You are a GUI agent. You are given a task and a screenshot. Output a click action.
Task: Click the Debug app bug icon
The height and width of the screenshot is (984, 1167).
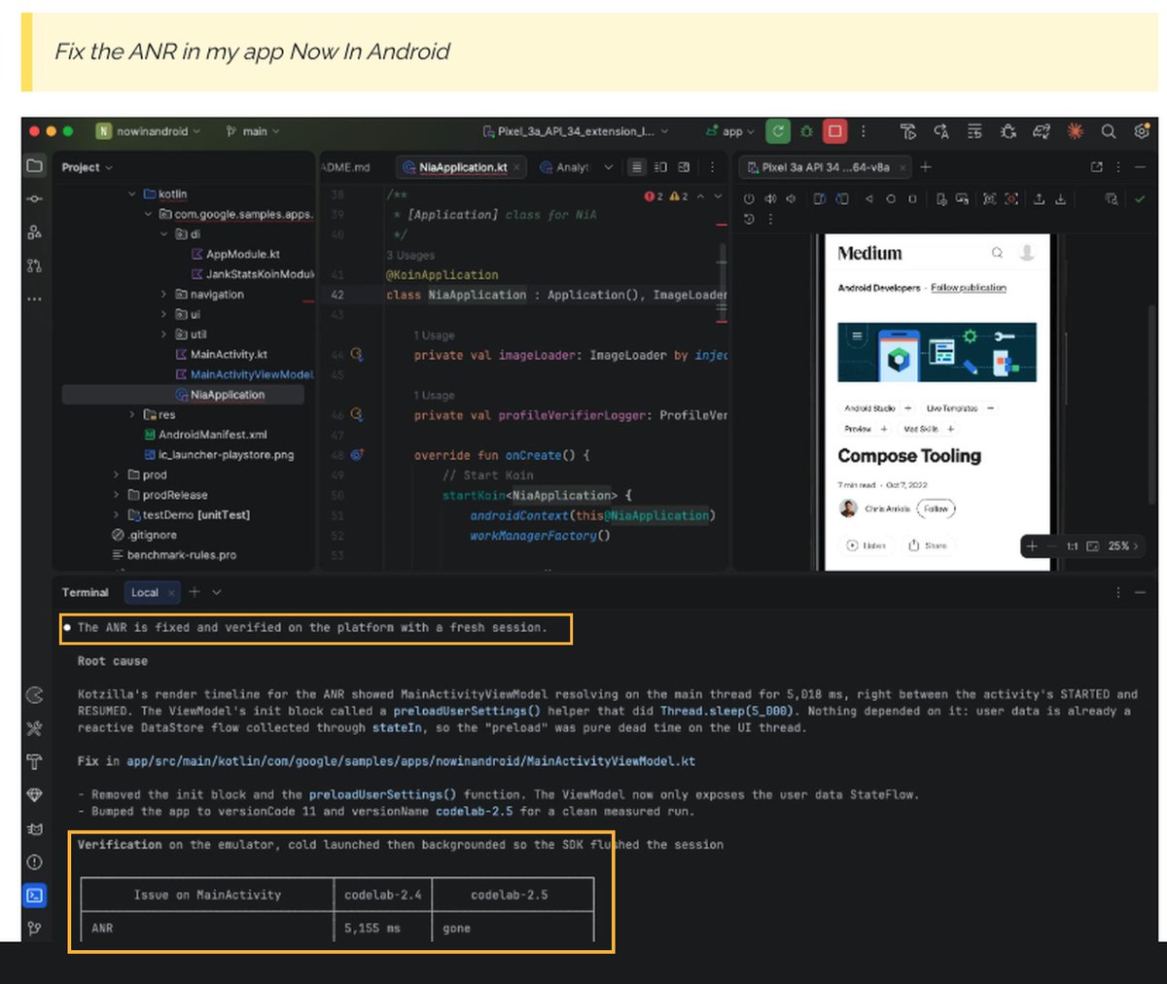tap(806, 131)
